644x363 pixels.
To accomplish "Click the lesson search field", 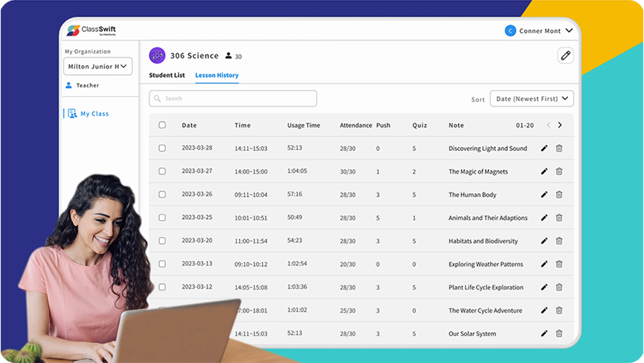I will tap(233, 99).
